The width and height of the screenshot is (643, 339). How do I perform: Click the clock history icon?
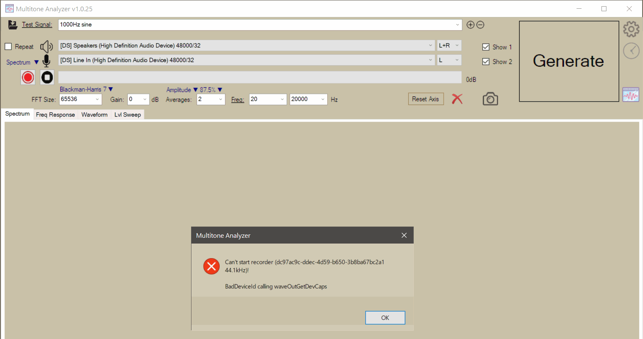tap(631, 51)
